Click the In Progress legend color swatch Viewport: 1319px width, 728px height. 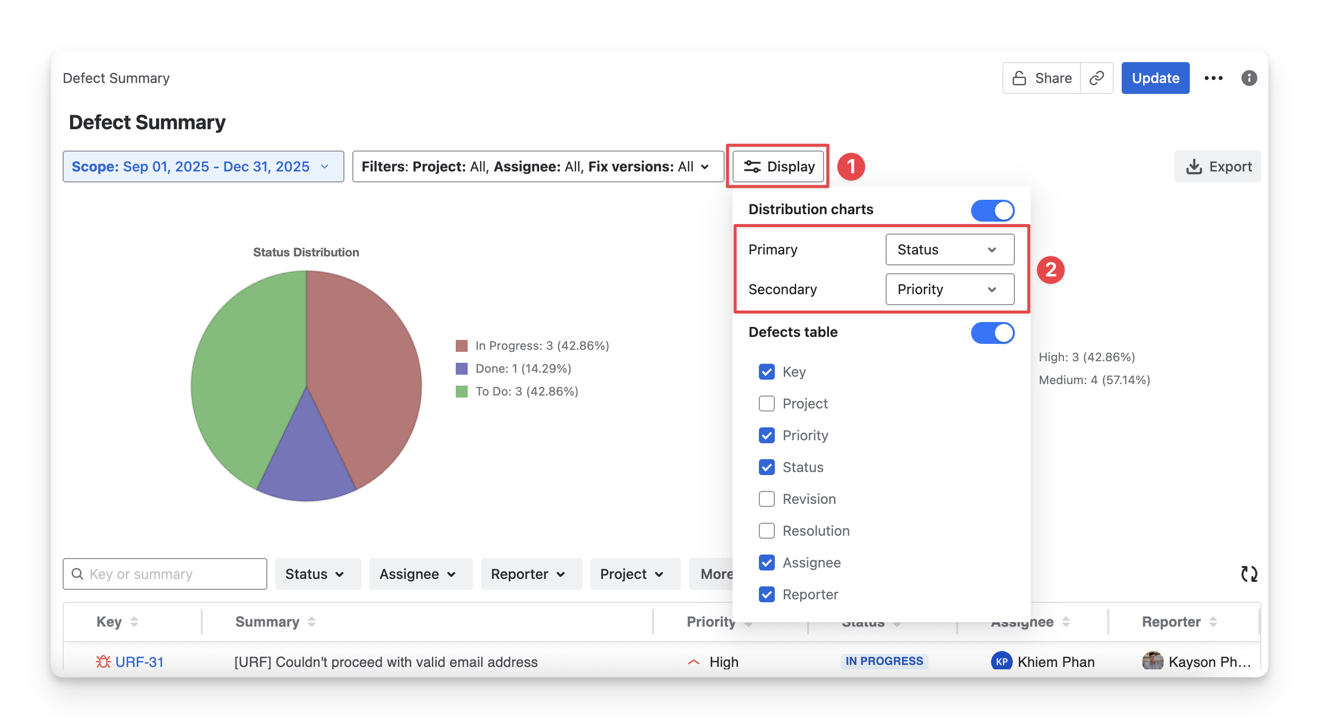tap(461, 345)
